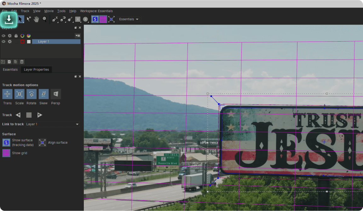Screen dimensions: 363x211
Task: Select the Pick arrow tool
Action: point(20,19)
